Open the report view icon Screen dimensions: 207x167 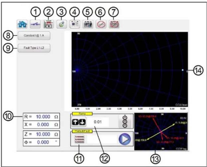[x=75, y=24]
